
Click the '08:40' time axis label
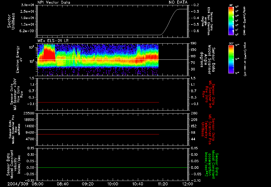click(x=63, y=184)
